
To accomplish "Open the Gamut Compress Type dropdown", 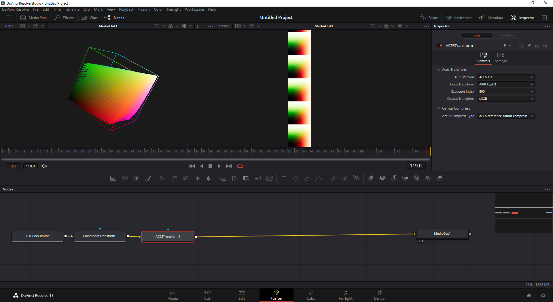I will 506,116.
